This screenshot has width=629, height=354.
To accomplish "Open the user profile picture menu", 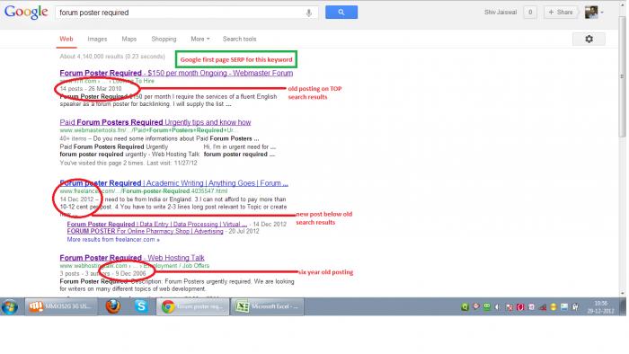I will (594, 12).
